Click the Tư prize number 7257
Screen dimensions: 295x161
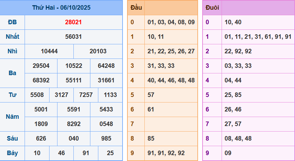click(x=86, y=95)
